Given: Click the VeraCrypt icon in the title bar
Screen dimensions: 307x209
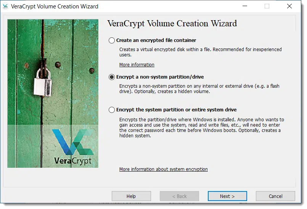Looking at the screenshot, I should pyautogui.click(x=5, y=6).
